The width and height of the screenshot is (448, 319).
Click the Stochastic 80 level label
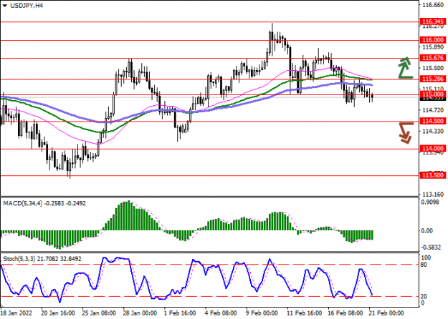[424, 265]
